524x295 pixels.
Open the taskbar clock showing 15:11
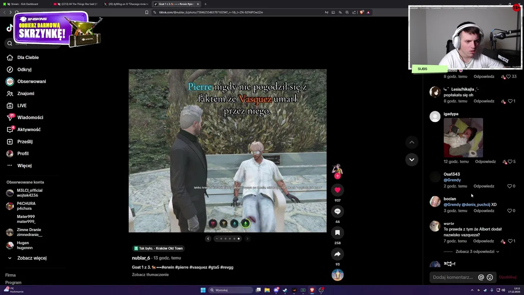coord(514,290)
